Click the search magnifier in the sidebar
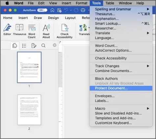 point(43,45)
